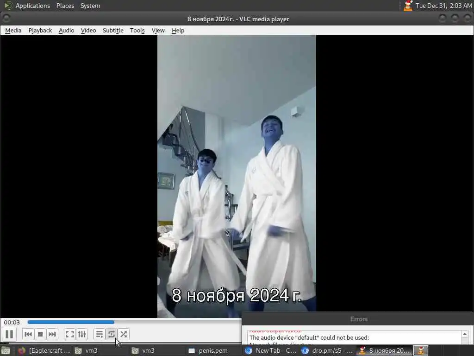The image size is (474, 356).
Task: Switch to New Tab Chrome window
Action: (x=271, y=350)
